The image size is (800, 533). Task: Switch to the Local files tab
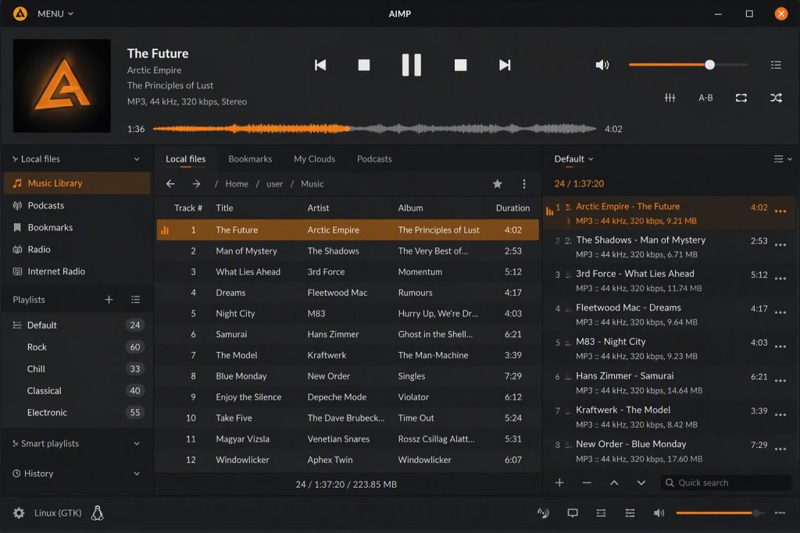click(186, 159)
